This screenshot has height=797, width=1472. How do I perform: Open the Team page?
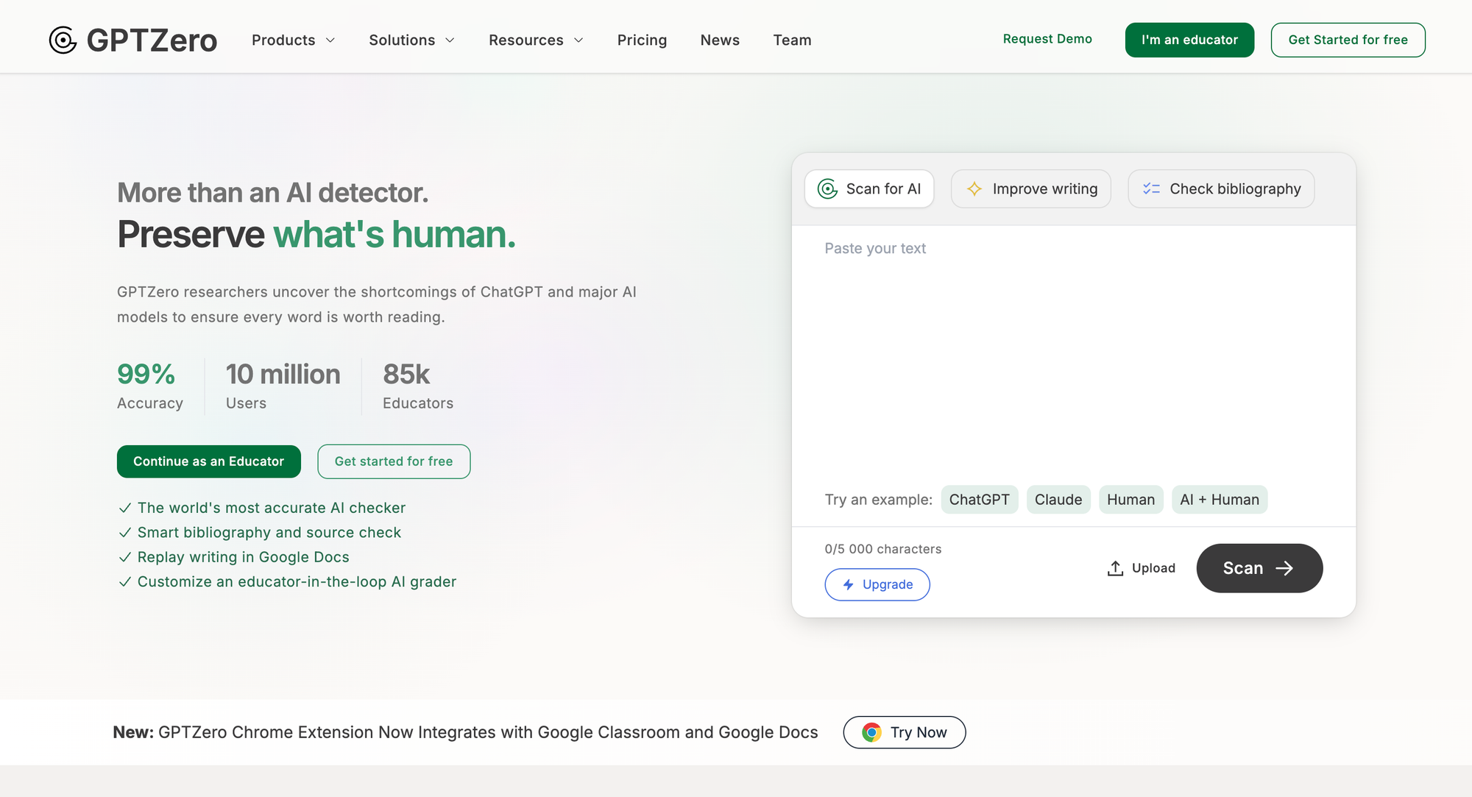tap(792, 40)
